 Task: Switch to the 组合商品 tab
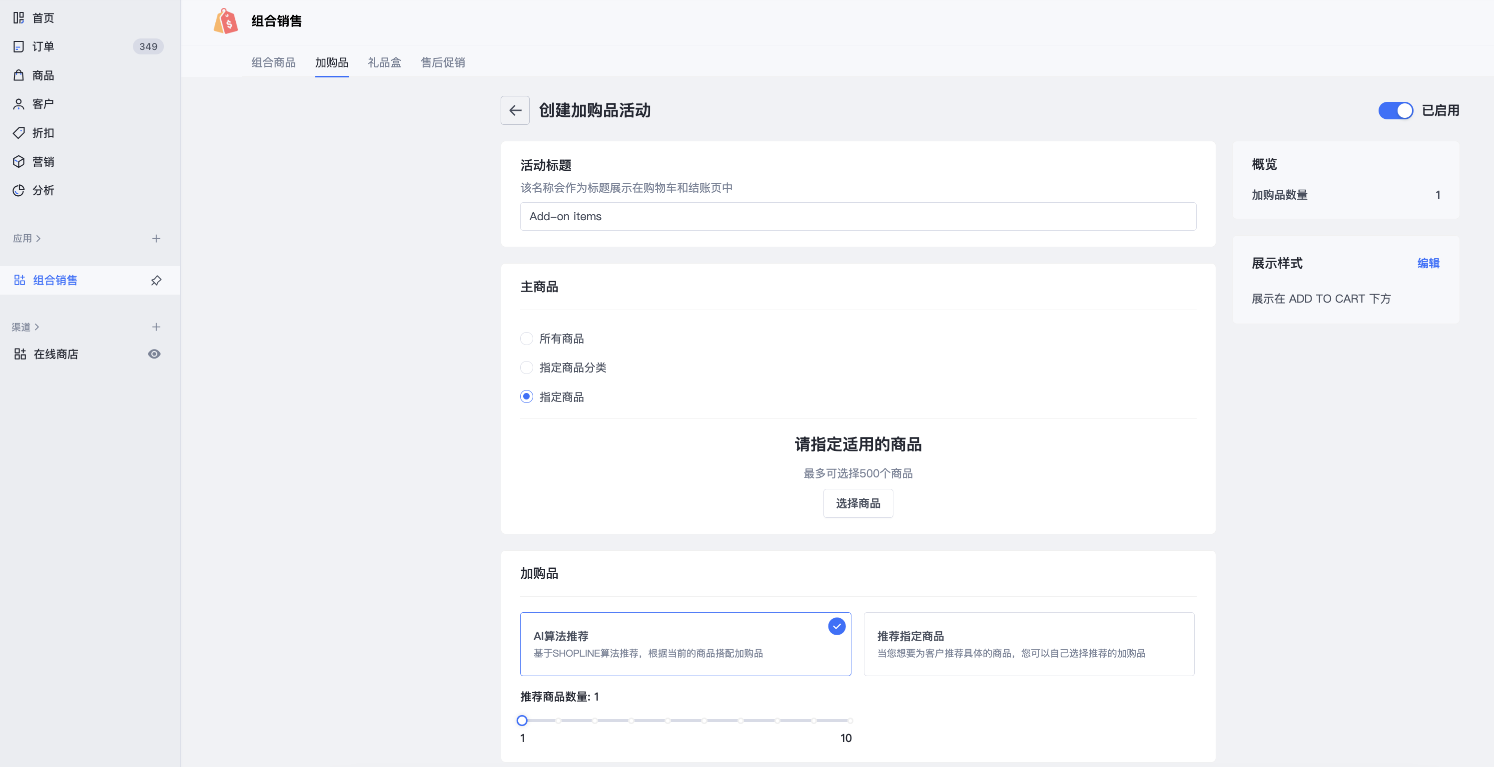click(273, 62)
